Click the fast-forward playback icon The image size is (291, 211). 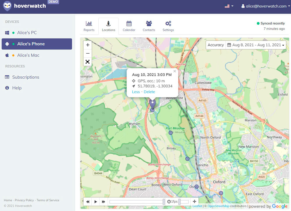pyautogui.click(x=103, y=202)
